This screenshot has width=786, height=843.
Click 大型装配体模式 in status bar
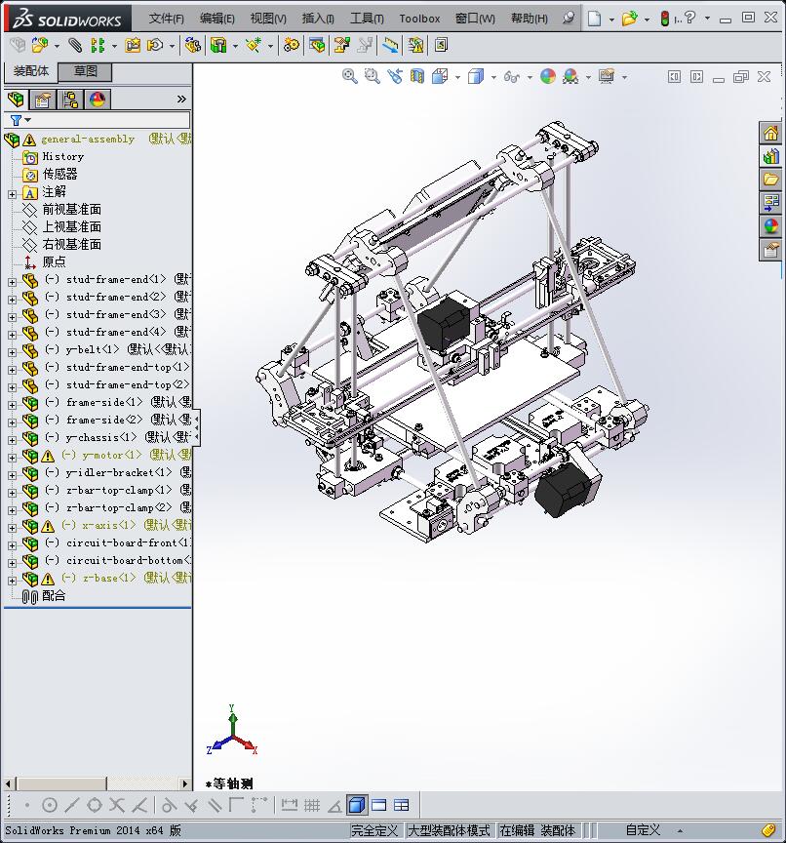pos(449,830)
